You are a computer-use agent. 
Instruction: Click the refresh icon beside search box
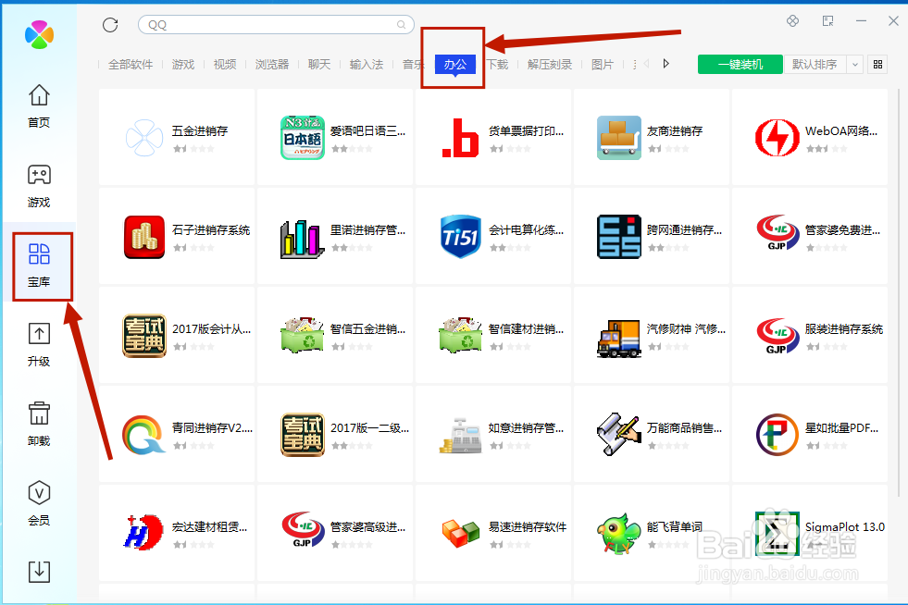point(110,25)
